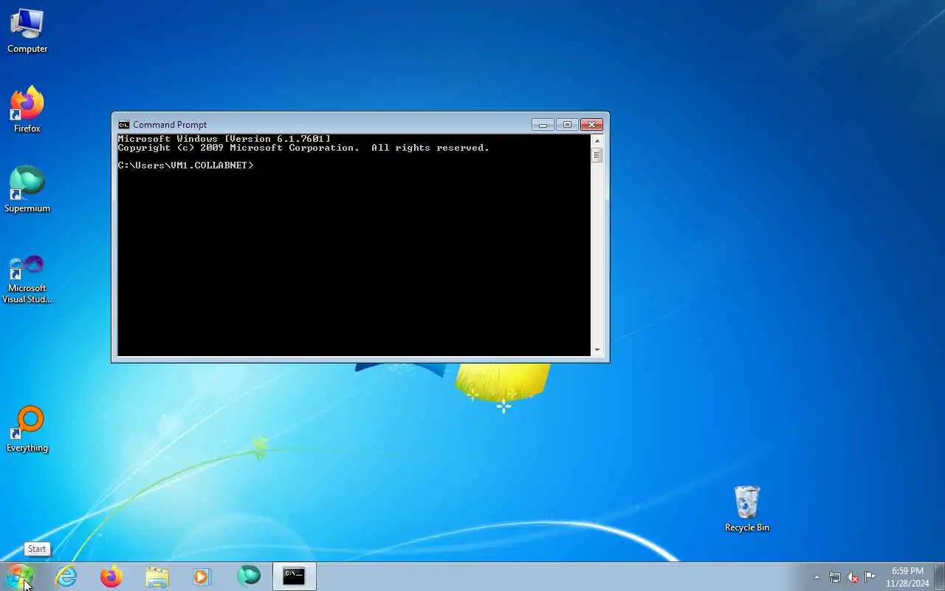Open the Command Prompt title bar system icon

pos(124,125)
